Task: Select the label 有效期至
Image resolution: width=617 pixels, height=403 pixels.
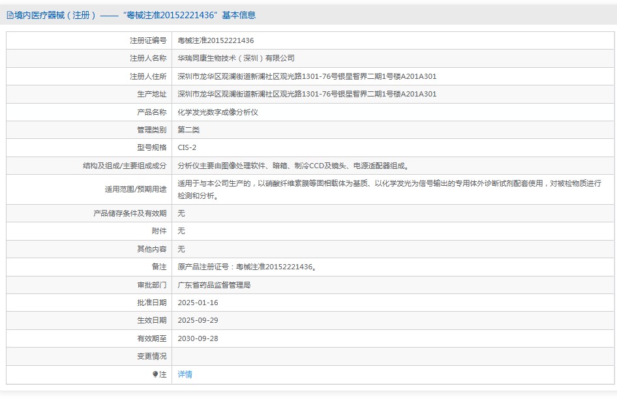Action: tap(152, 338)
